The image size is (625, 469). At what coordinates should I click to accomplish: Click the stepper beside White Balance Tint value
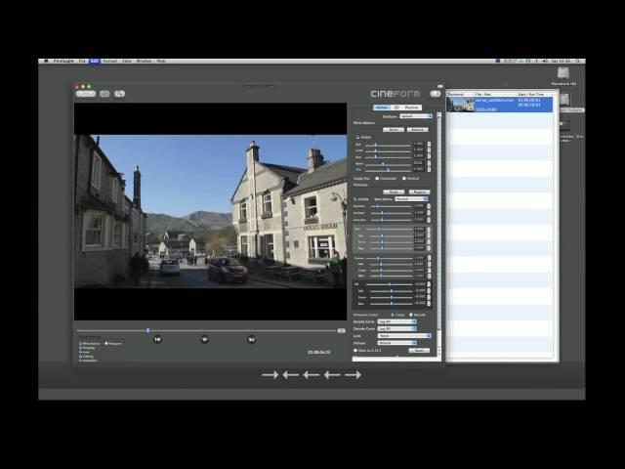click(x=430, y=170)
